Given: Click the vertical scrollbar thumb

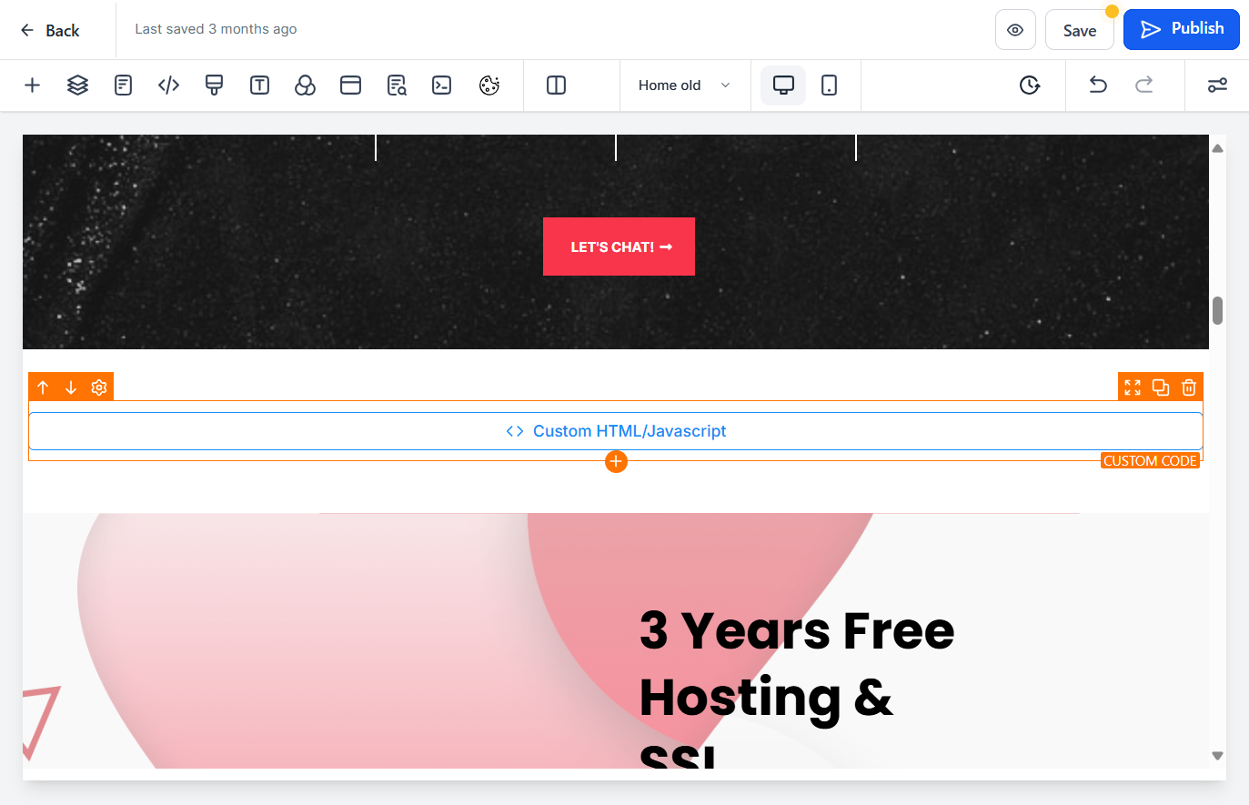Looking at the screenshot, I should click(1217, 310).
